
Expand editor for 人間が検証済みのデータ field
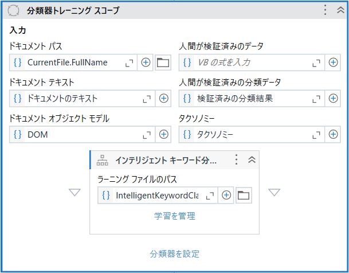coord(316,63)
